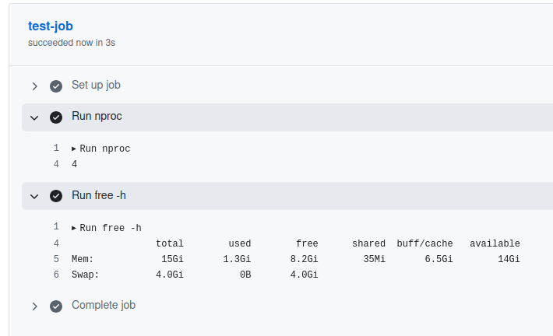Image resolution: width=553 pixels, height=336 pixels.
Task: Collapse the Run free -h step chevron
Action: (x=34, y=196)
